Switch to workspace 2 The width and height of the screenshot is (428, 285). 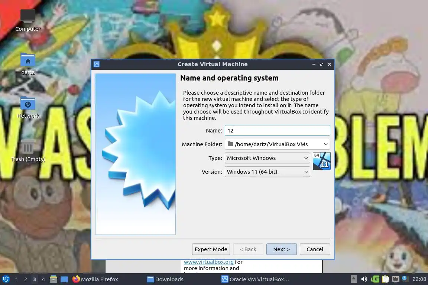pos(25,279)
